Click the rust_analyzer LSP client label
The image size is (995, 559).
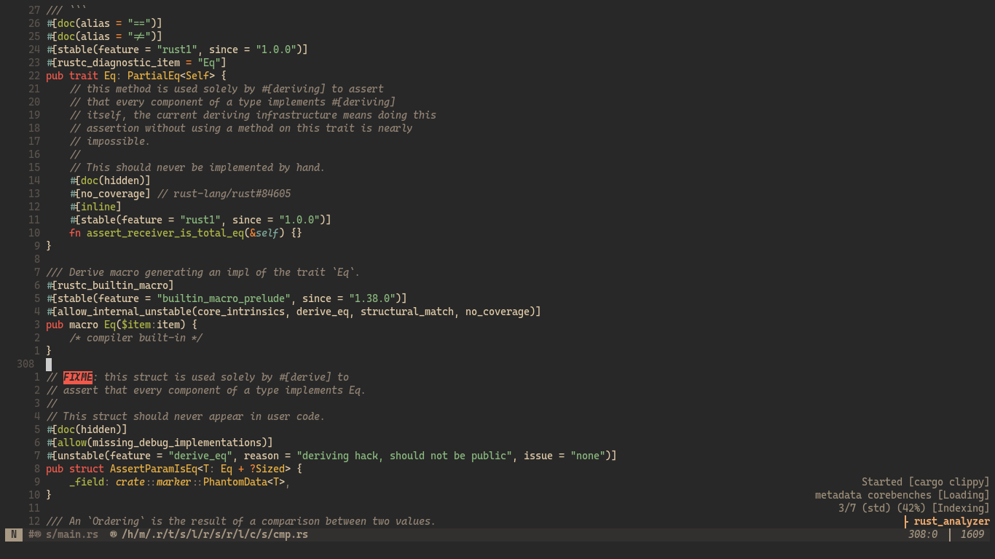pyautogui.click(x=952, y=521)
